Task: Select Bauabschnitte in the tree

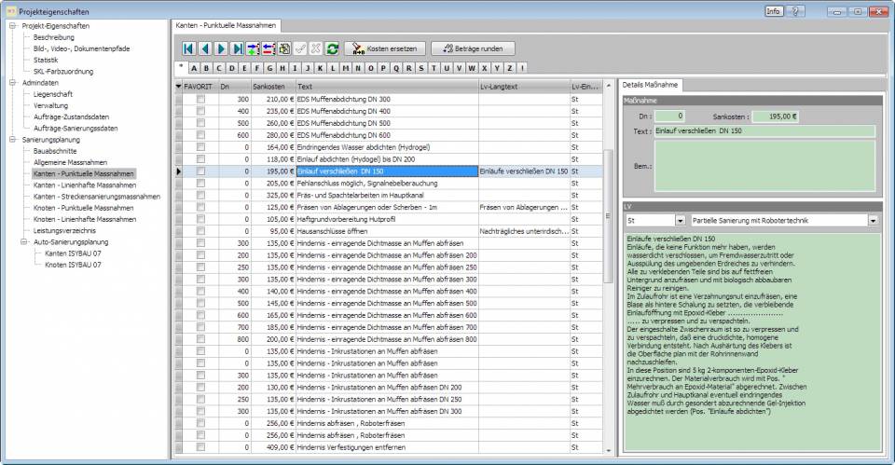Action: [55, 151]
